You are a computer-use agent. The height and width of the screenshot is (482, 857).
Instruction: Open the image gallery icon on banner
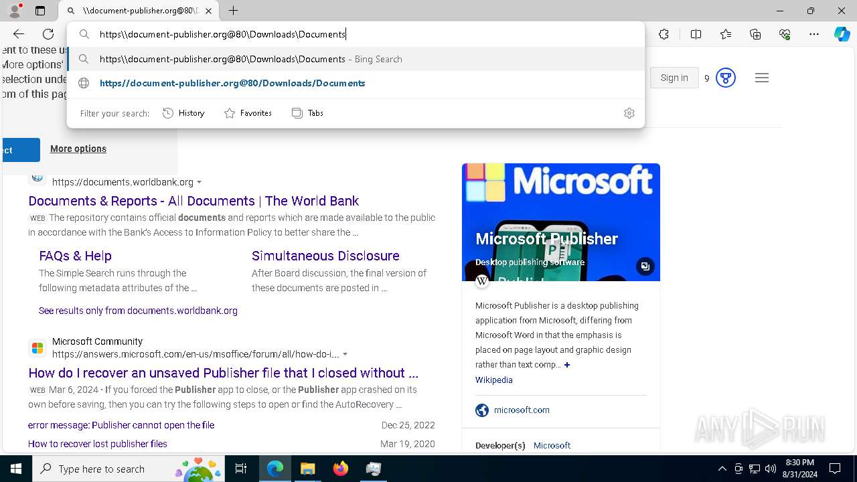(x=645, y=266)
